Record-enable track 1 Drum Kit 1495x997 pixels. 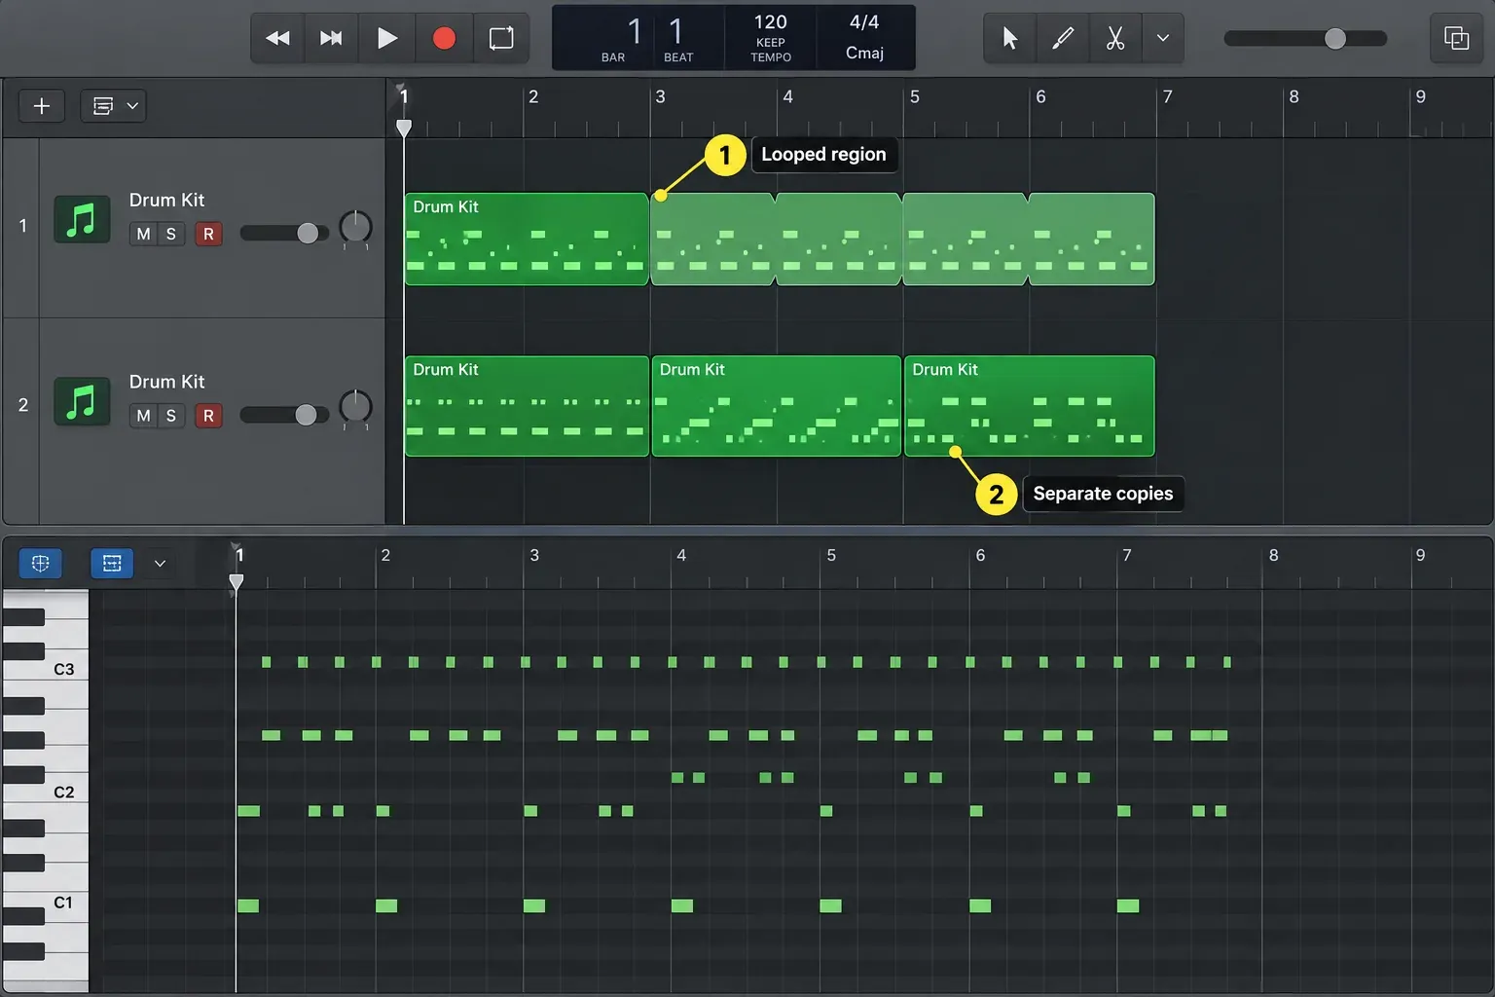pos(208,234)
